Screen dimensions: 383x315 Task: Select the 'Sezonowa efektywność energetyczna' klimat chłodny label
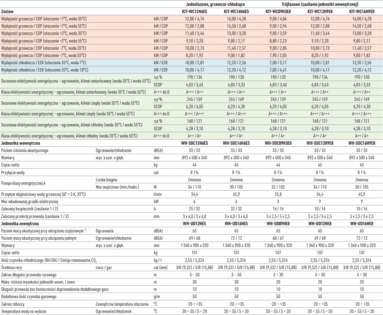(72, 125)
